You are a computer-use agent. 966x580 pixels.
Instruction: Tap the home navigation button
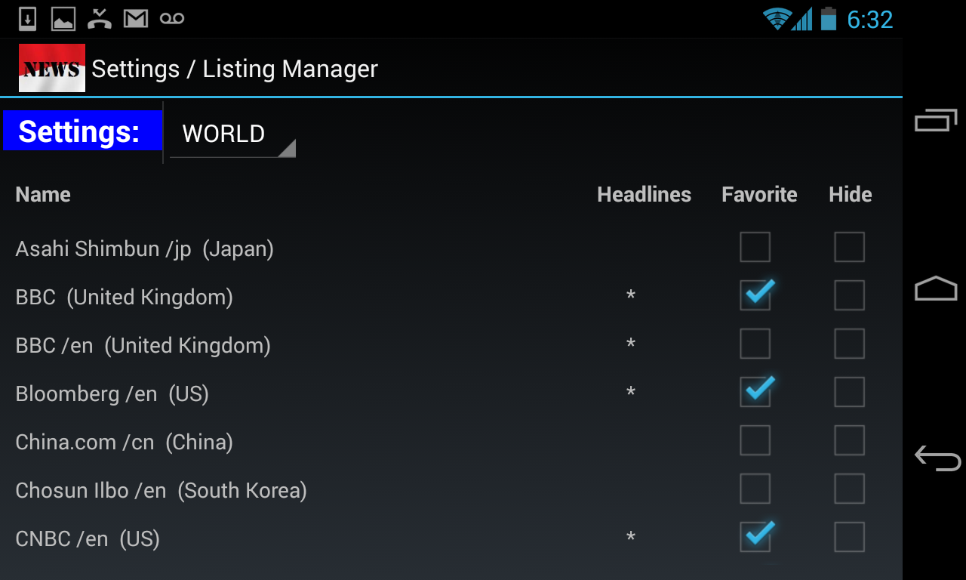[x=936, y=288]
